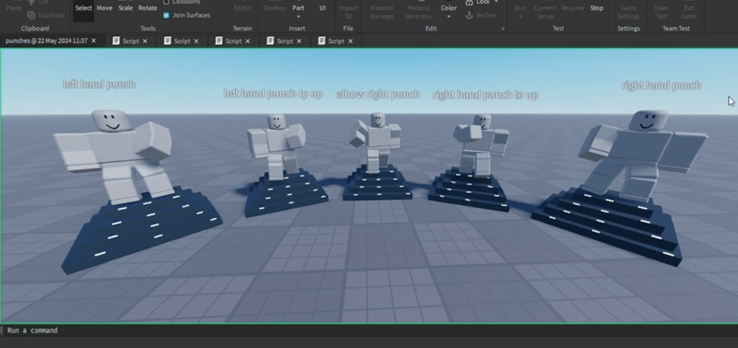Close the third Script tab
Screen dimensions: 738x348
248,41
